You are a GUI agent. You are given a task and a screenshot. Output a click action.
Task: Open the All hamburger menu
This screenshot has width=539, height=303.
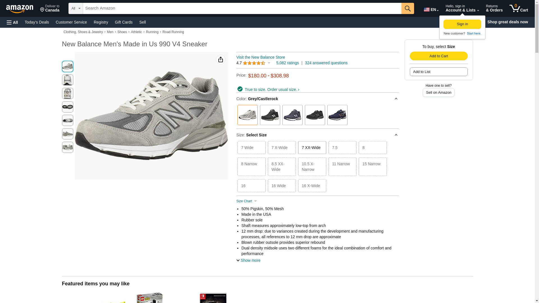[x=12, y=22]
